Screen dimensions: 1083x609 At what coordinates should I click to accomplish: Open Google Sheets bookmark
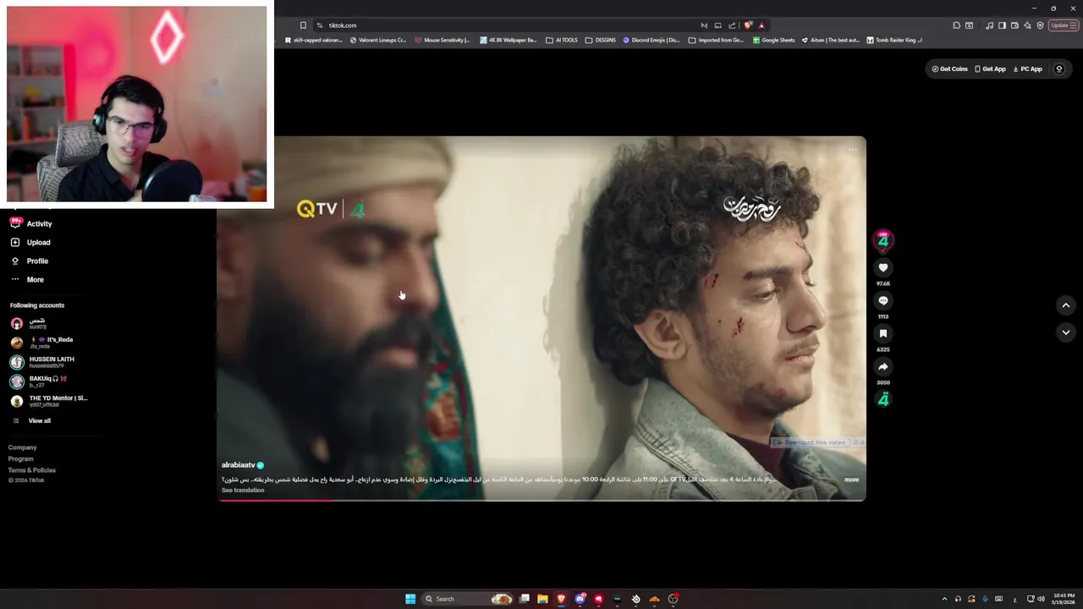(x=774, y=40)
